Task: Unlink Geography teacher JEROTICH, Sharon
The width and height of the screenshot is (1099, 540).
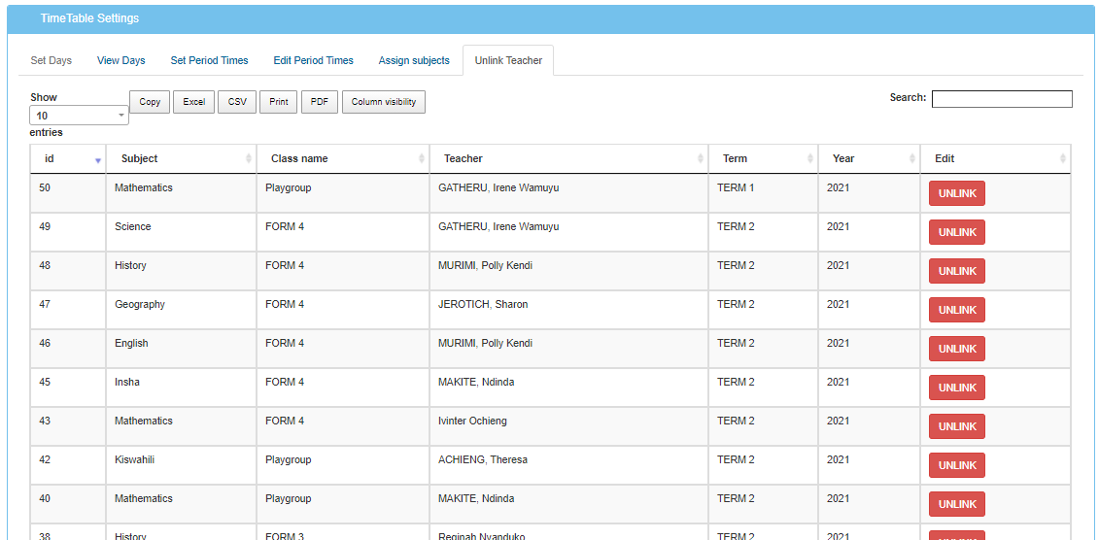Action: pyautogui.click(x=956, y=310)
